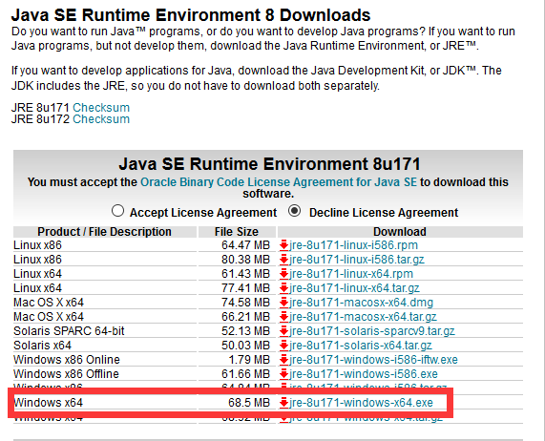Click the 77.41 MB file size cell
Image resolution: width=545 pixels, height=441 pixels.
(x=245, y=288)
